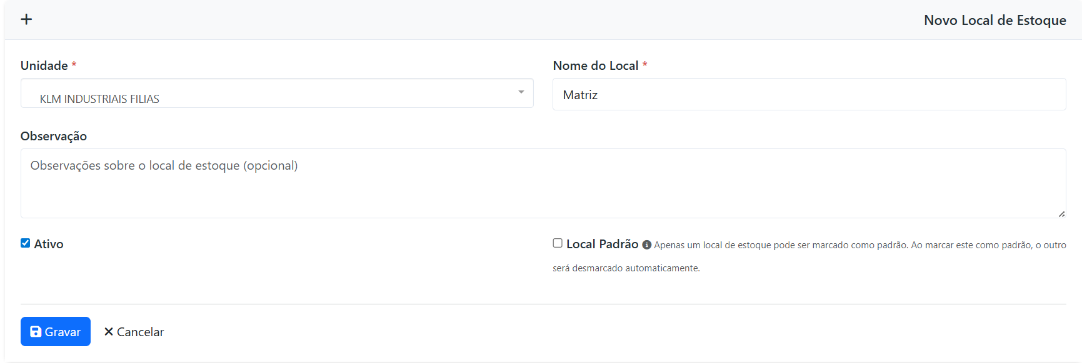Click the info icon beside Local Padrão
The width and height of the screenshot is (1082, 363).
click(646, 245)
